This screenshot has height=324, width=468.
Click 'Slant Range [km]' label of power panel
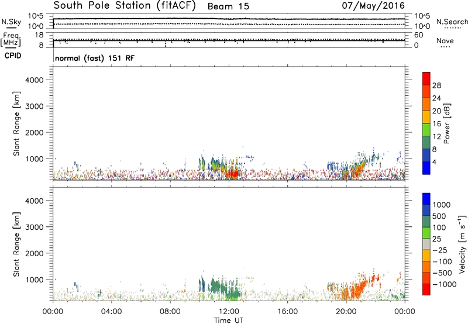[16, 123]
